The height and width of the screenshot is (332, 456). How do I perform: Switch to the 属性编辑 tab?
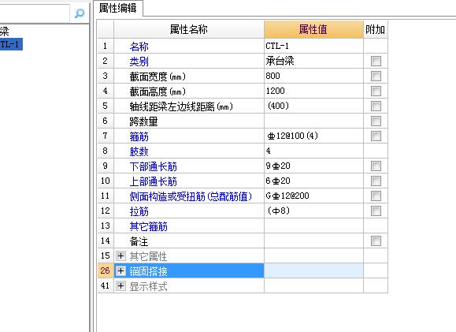tap(118, 8)
